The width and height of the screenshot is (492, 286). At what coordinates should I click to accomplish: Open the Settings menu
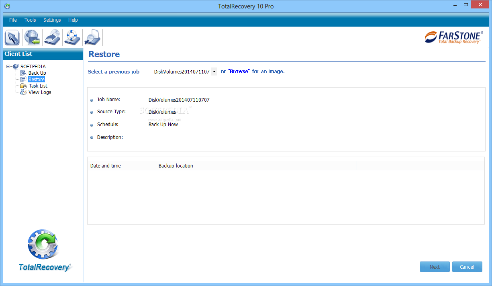(52, 20)
